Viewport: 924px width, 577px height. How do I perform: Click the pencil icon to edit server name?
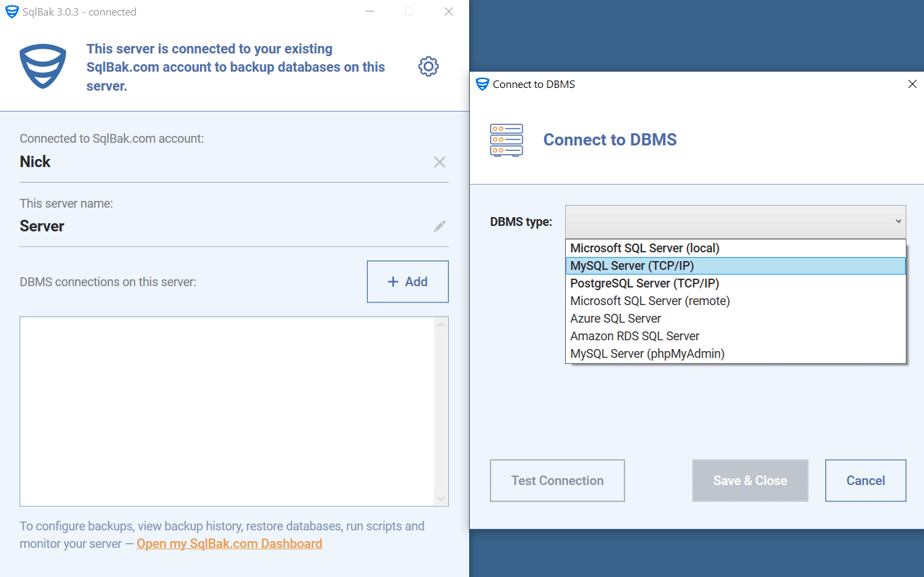point(439,226)
